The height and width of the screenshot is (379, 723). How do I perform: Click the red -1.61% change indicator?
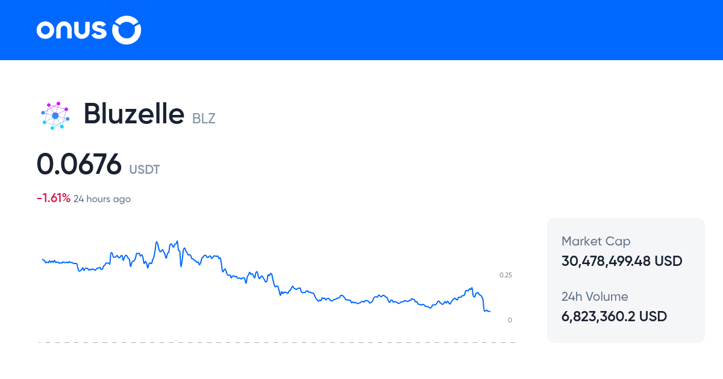pyautogui.click(x=53, y=199)
